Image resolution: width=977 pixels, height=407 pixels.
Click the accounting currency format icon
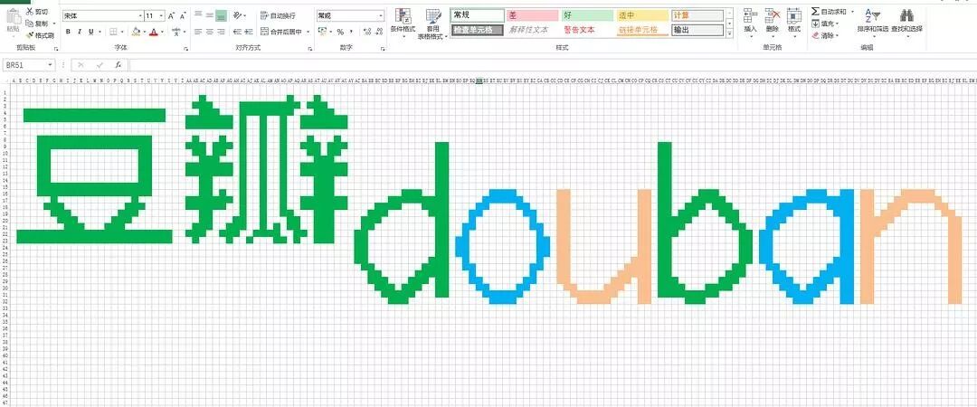point(322,32)
